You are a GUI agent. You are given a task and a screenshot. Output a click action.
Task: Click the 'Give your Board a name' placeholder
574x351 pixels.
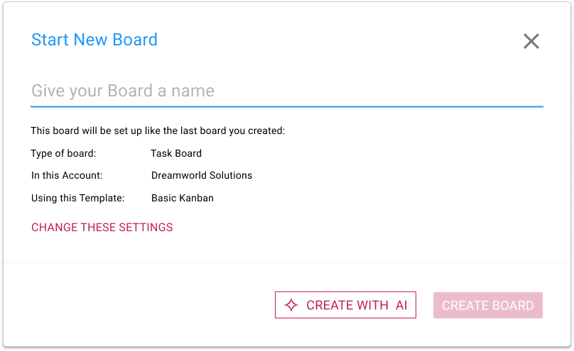tap(123, 91)
